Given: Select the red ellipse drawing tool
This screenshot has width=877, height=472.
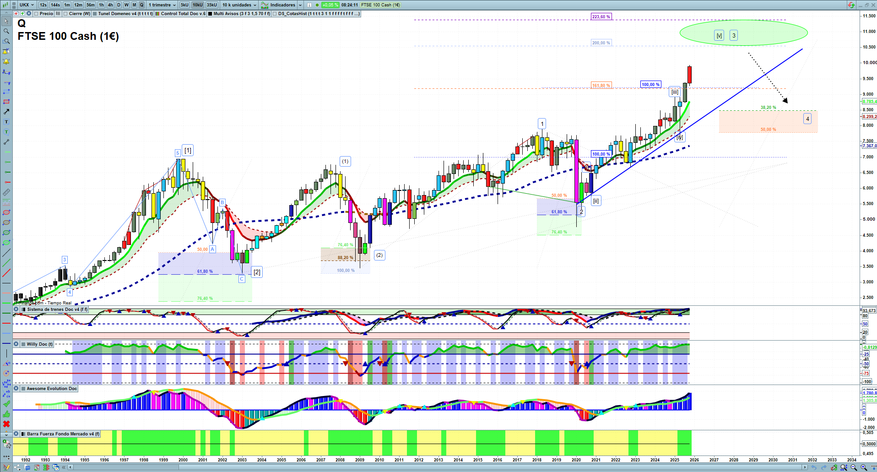Looking at the screenshot, I should [6, 212].
